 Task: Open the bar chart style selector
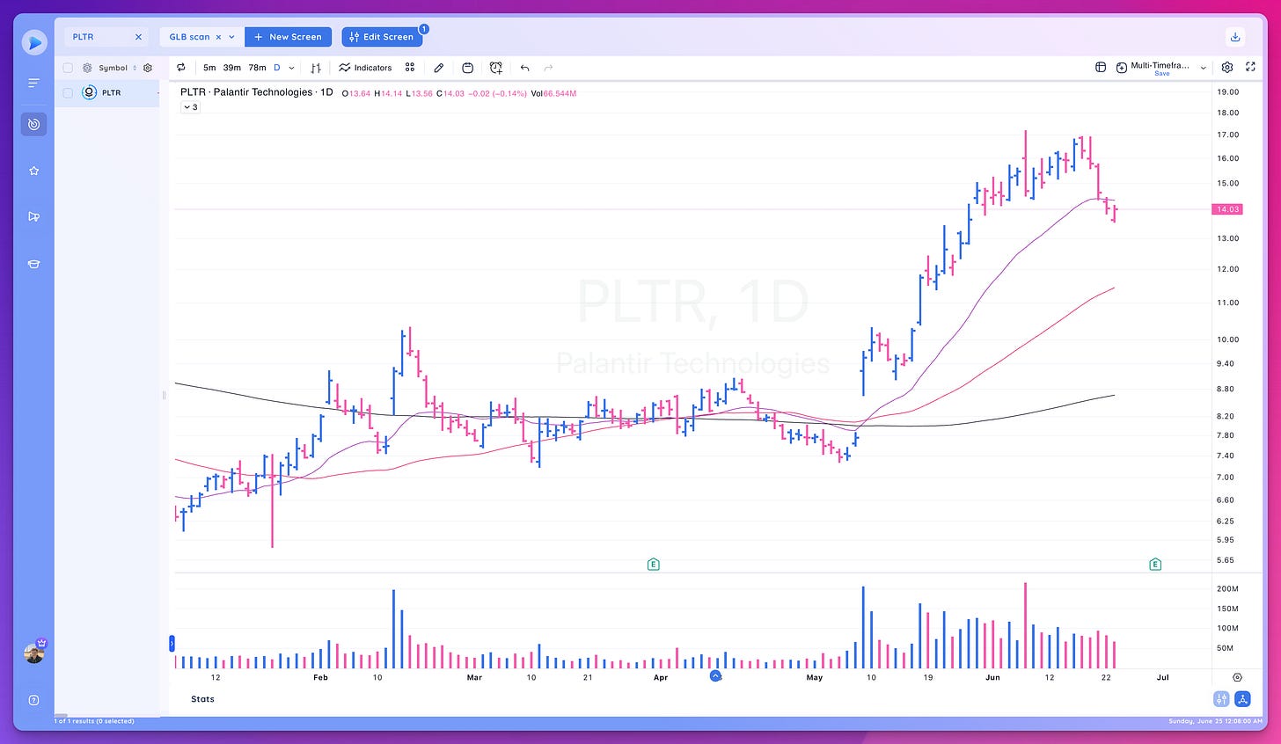316,68
